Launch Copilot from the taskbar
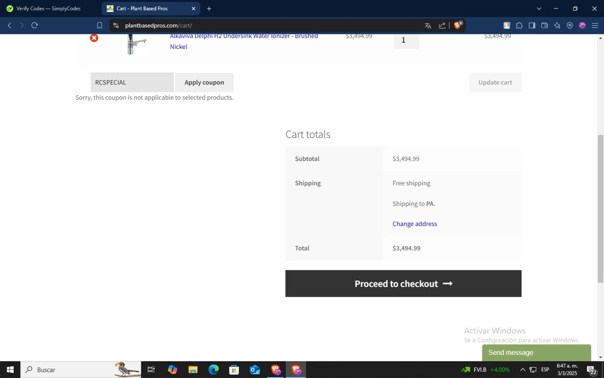Viewport: 604px width, 378px height. [x=172, y=370]
